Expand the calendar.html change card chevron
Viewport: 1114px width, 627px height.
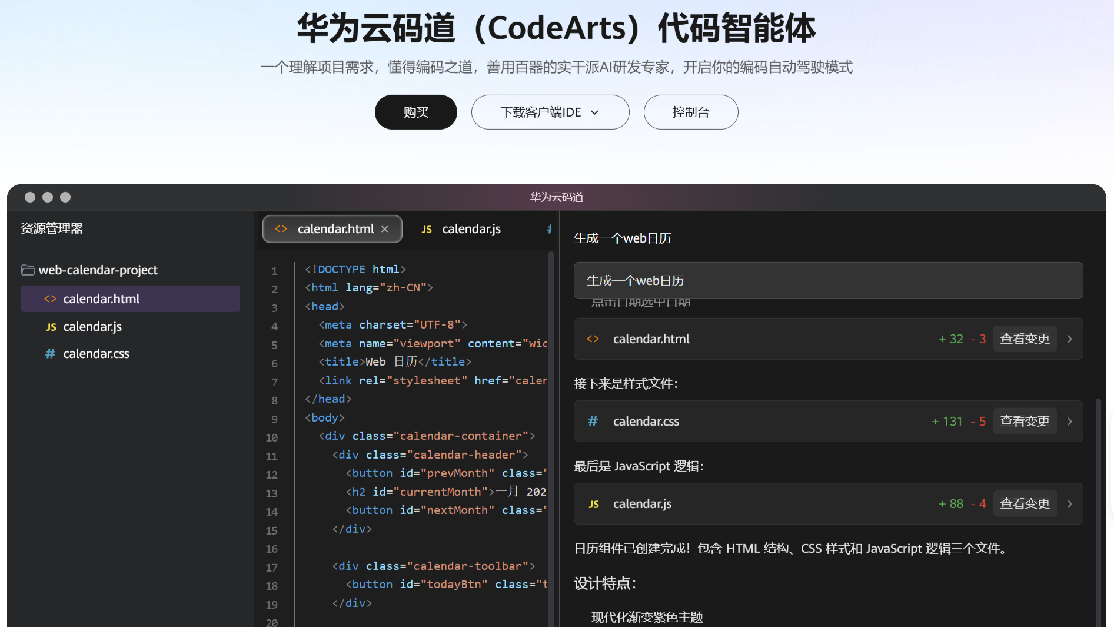pos(1070,339)
